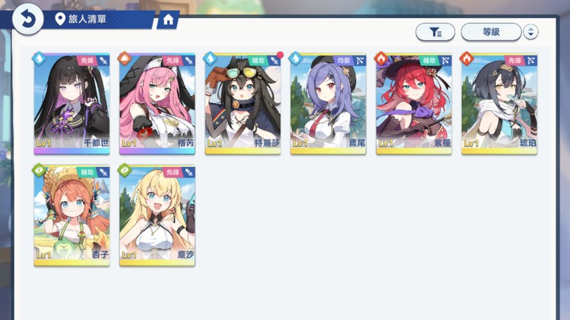This screenshot has width=570, height=320.
Task: Click the fire element icon on 琥珀
Action: click(467, 58)
